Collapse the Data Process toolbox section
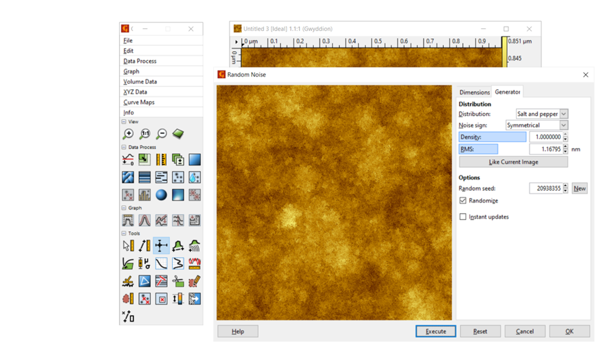This screenshot has height=353, width=612. [x=124, y=147]
